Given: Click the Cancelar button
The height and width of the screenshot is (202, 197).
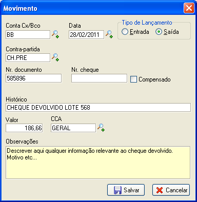Looking at the screenshot, I should [x=171, y=190].
